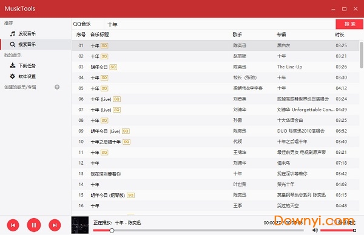Select row 02 十年 by 赵丽颖

pos(215,56)
